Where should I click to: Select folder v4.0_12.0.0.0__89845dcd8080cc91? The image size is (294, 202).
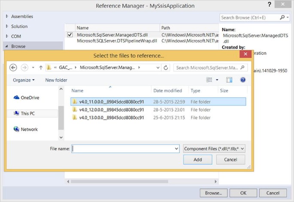tap(158, 110)
